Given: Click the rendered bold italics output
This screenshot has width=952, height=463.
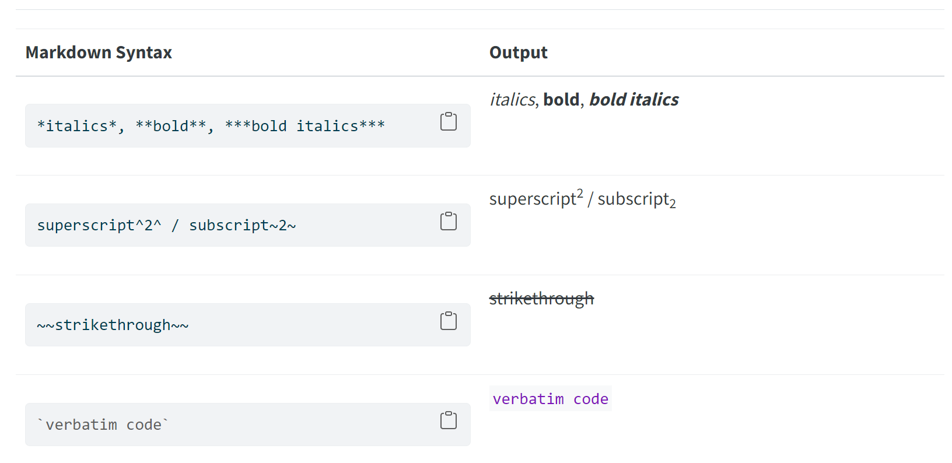Looking at the screenshot, I should tap(633, 100).
